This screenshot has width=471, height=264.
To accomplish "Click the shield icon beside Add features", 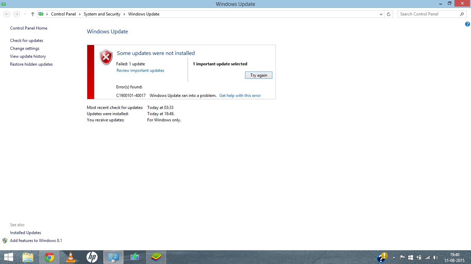I will coord(5,241).
